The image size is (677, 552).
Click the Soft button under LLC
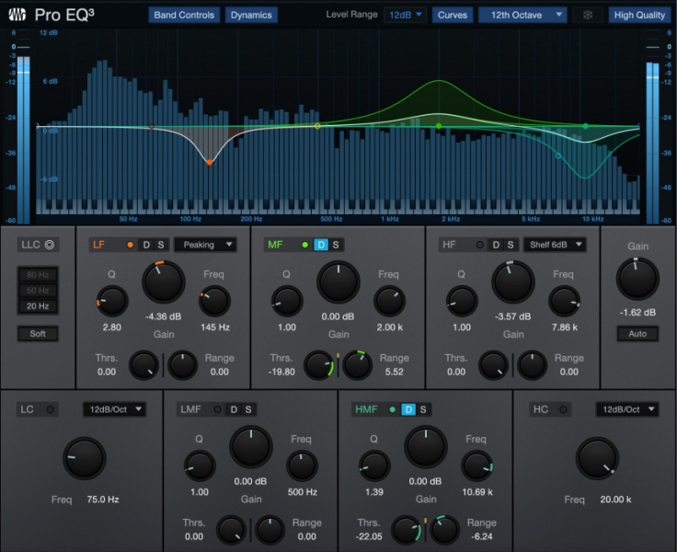[x=38, y=333]
